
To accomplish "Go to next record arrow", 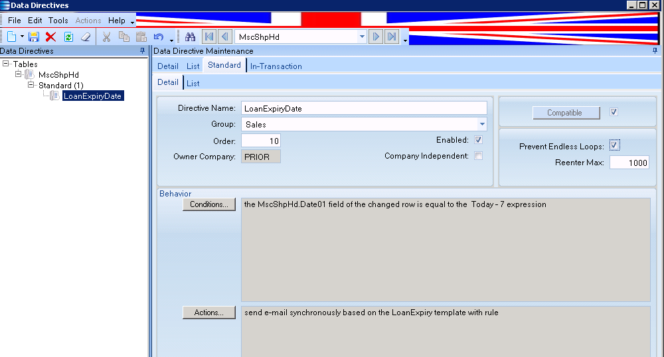I will 376,36.
